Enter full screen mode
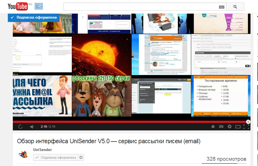Image resolution: width=258 pixels, height=166 pixels. pos(246,127)
